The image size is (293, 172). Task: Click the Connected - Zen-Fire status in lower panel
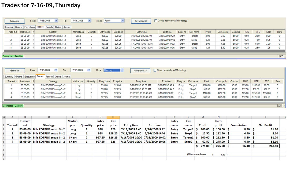pyautogui.click(x=13, y=106)
